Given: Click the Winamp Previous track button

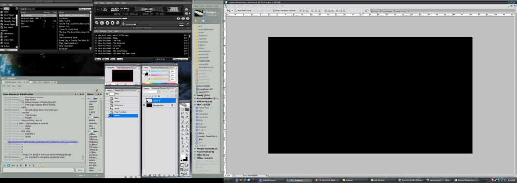Looking at the screenshot, I should coord(97,23).
